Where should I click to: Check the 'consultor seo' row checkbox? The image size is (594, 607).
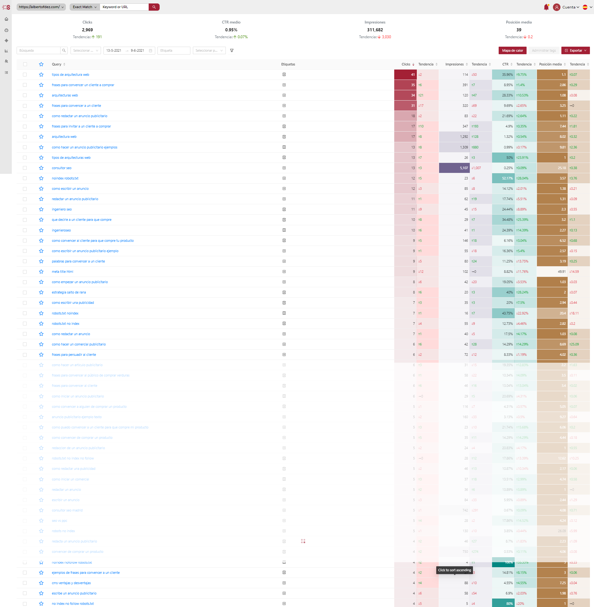[x=25, y=168]
